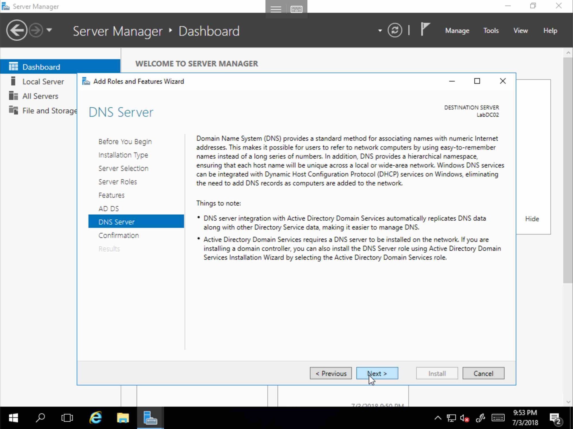Click the muted volume icon in tray
Screen dimensions: 573x429
point(465,418)
